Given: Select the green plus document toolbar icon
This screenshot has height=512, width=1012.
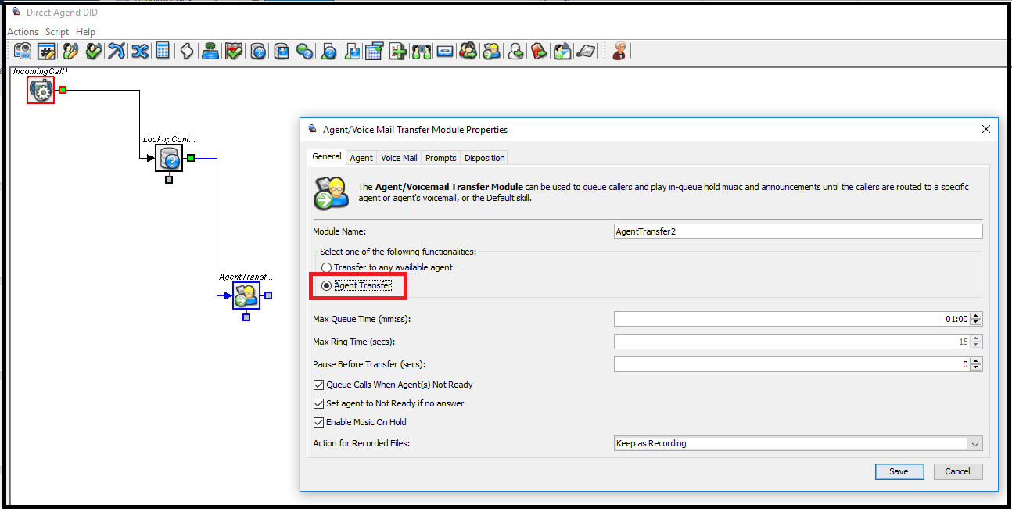Looking at the screenshot, I should coord(398,52).
